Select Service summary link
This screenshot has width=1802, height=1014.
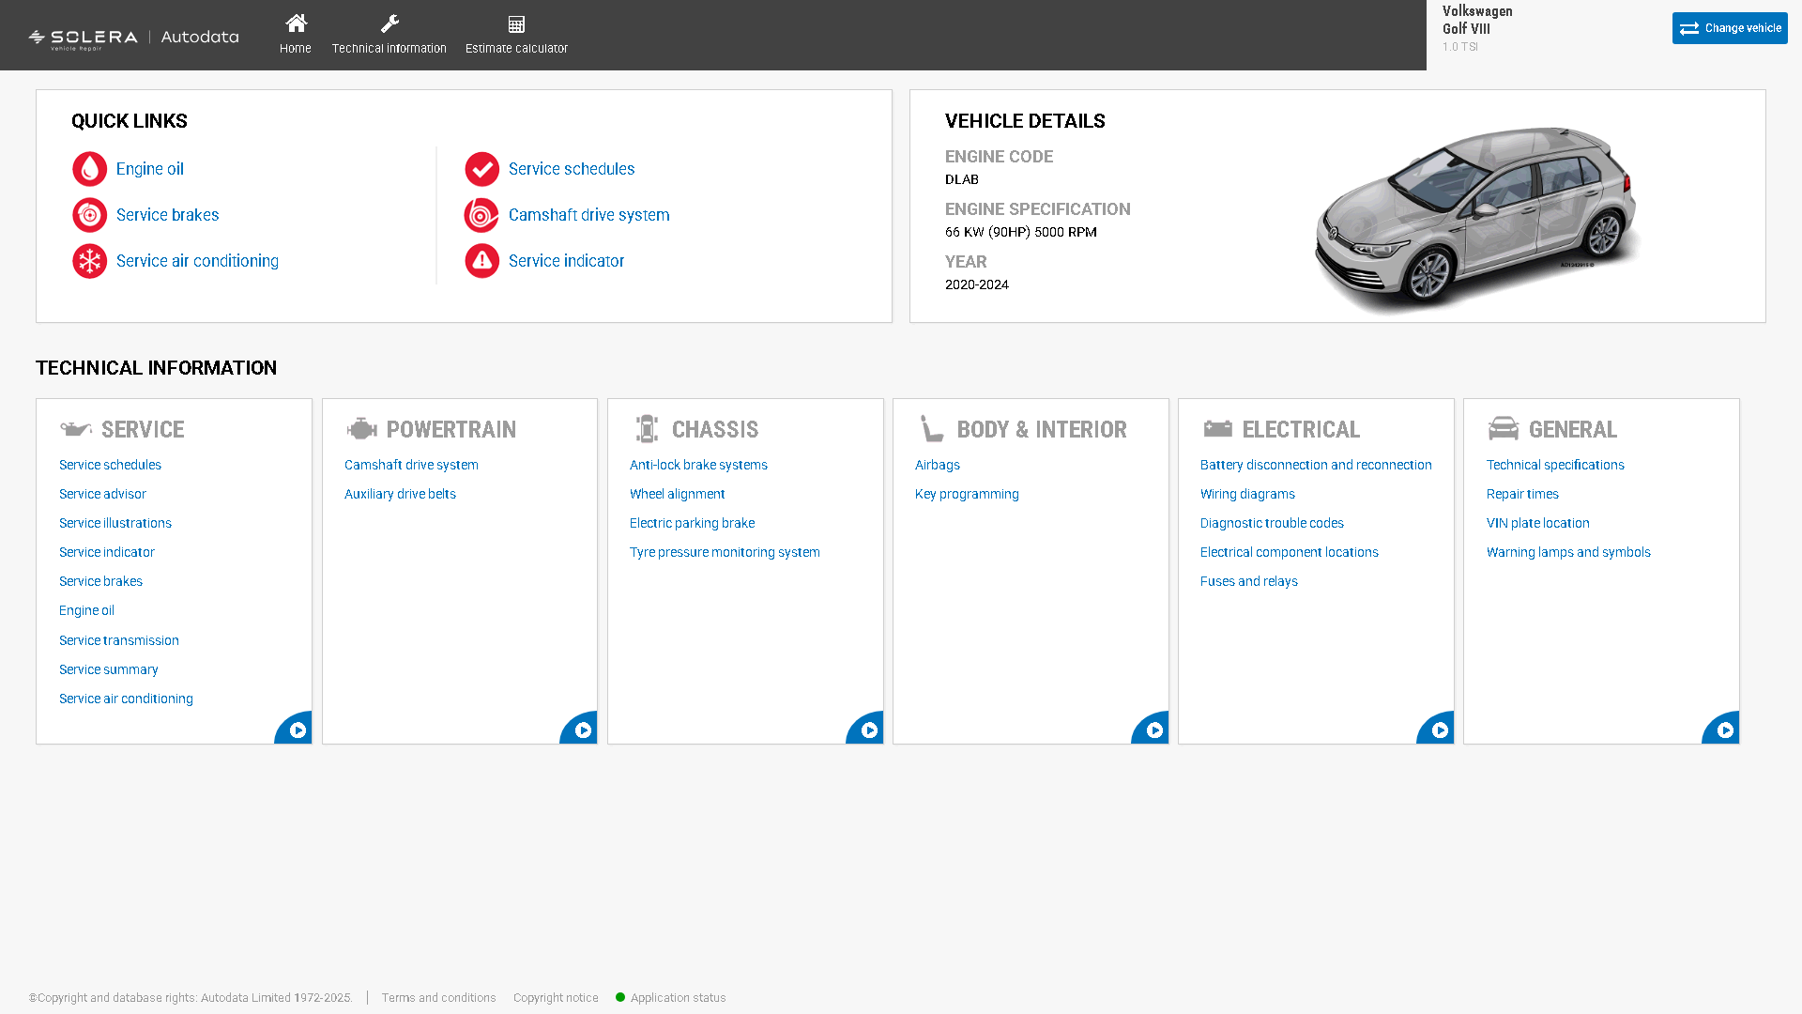[x=109, y=669]
